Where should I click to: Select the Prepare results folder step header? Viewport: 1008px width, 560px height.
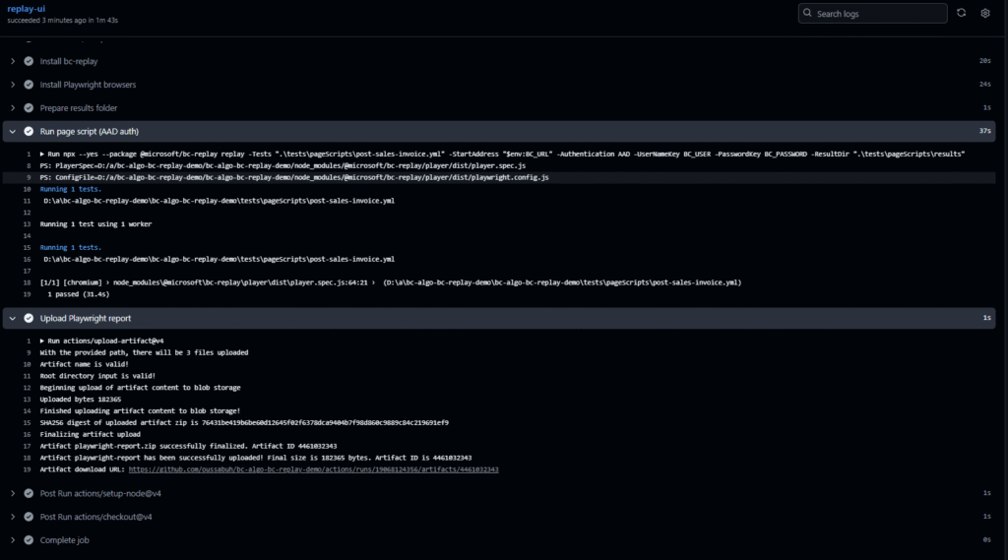pyautogui.click(x=79, y=107)
